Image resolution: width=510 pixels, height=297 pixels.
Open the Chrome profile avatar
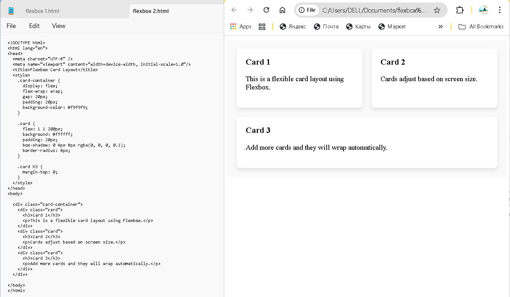[483, 10]
